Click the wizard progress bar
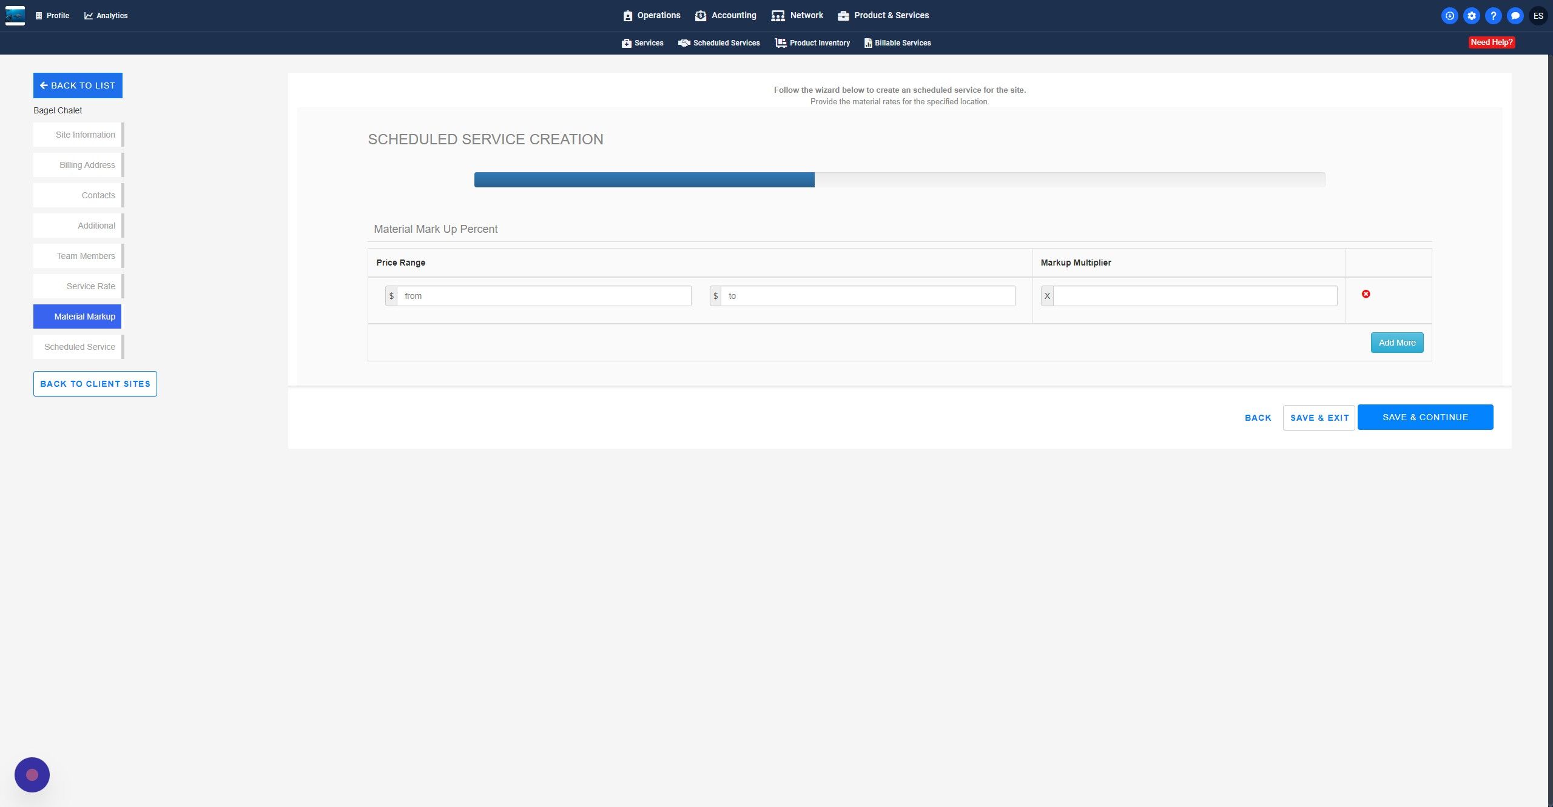1553x807 pixels. tap(899, 179)
